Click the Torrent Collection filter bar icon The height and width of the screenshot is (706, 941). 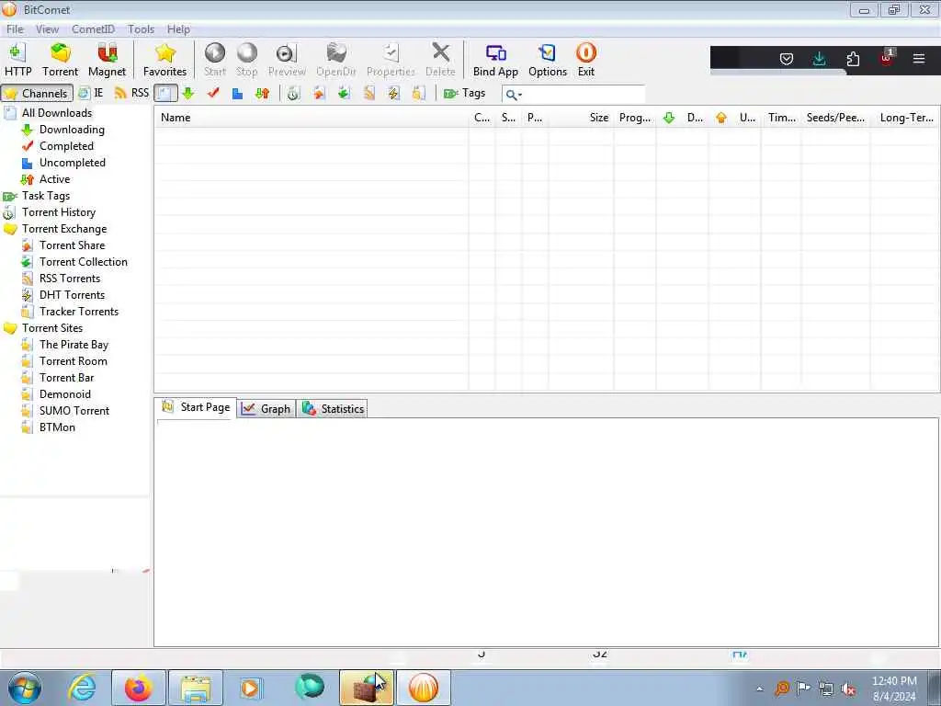(x=344, y=93)
